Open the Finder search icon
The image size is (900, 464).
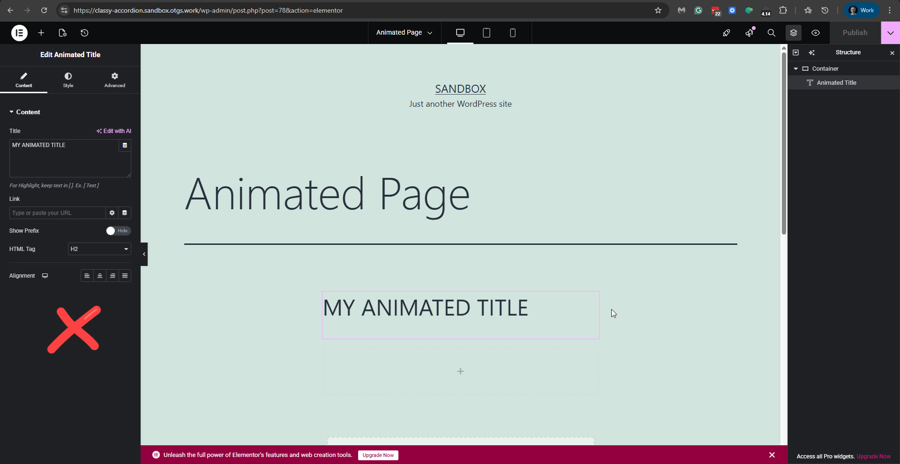(771, 33)
